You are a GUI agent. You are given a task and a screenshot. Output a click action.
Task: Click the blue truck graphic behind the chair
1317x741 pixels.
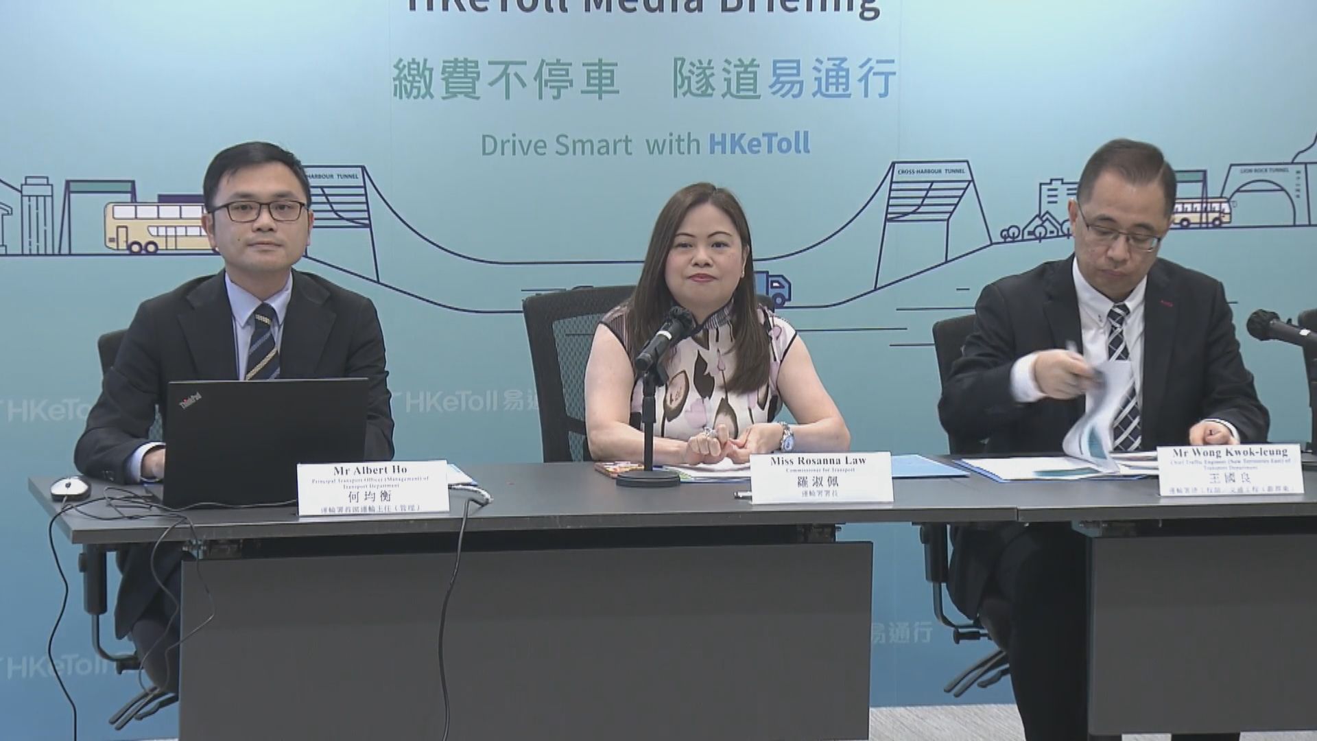pos(774,288)
